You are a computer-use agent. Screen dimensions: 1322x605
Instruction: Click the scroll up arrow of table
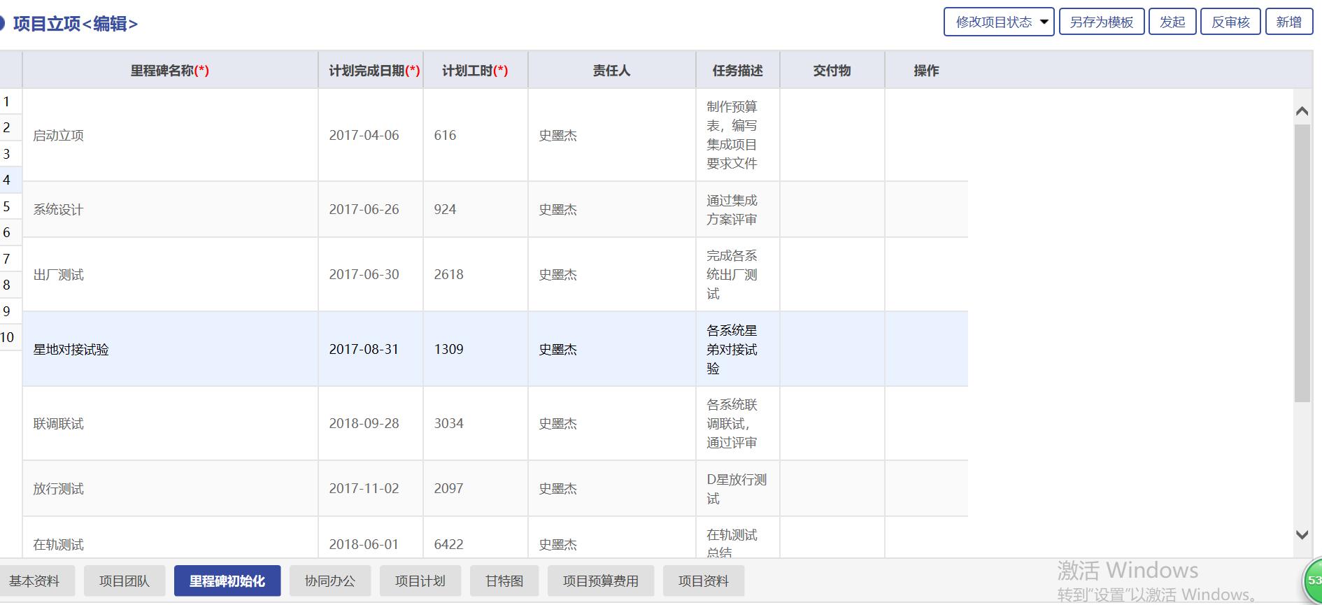point(1302,111)
